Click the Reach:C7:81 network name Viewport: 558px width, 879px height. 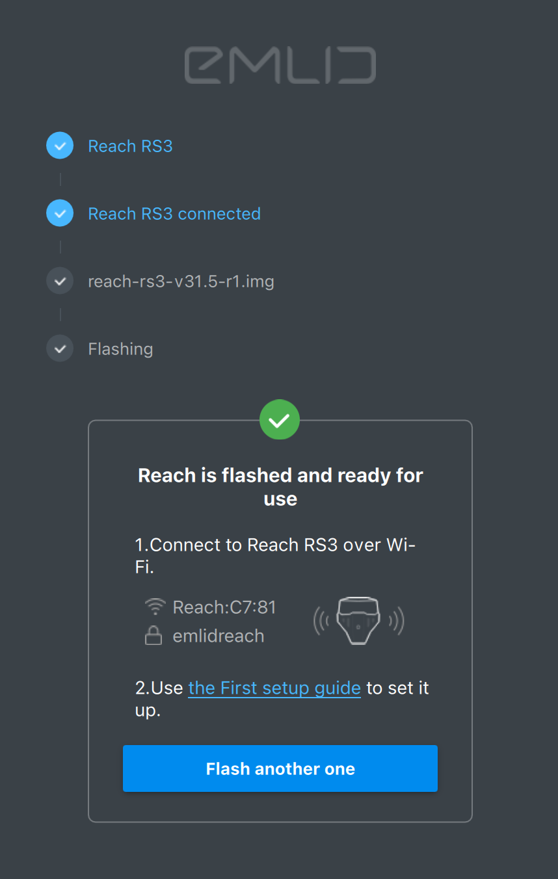(x=224, y=607)
